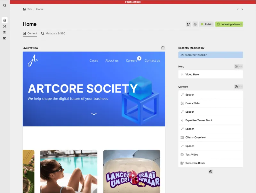
Task: Click the green Public status dot
Action: click(x=202, y=24)
